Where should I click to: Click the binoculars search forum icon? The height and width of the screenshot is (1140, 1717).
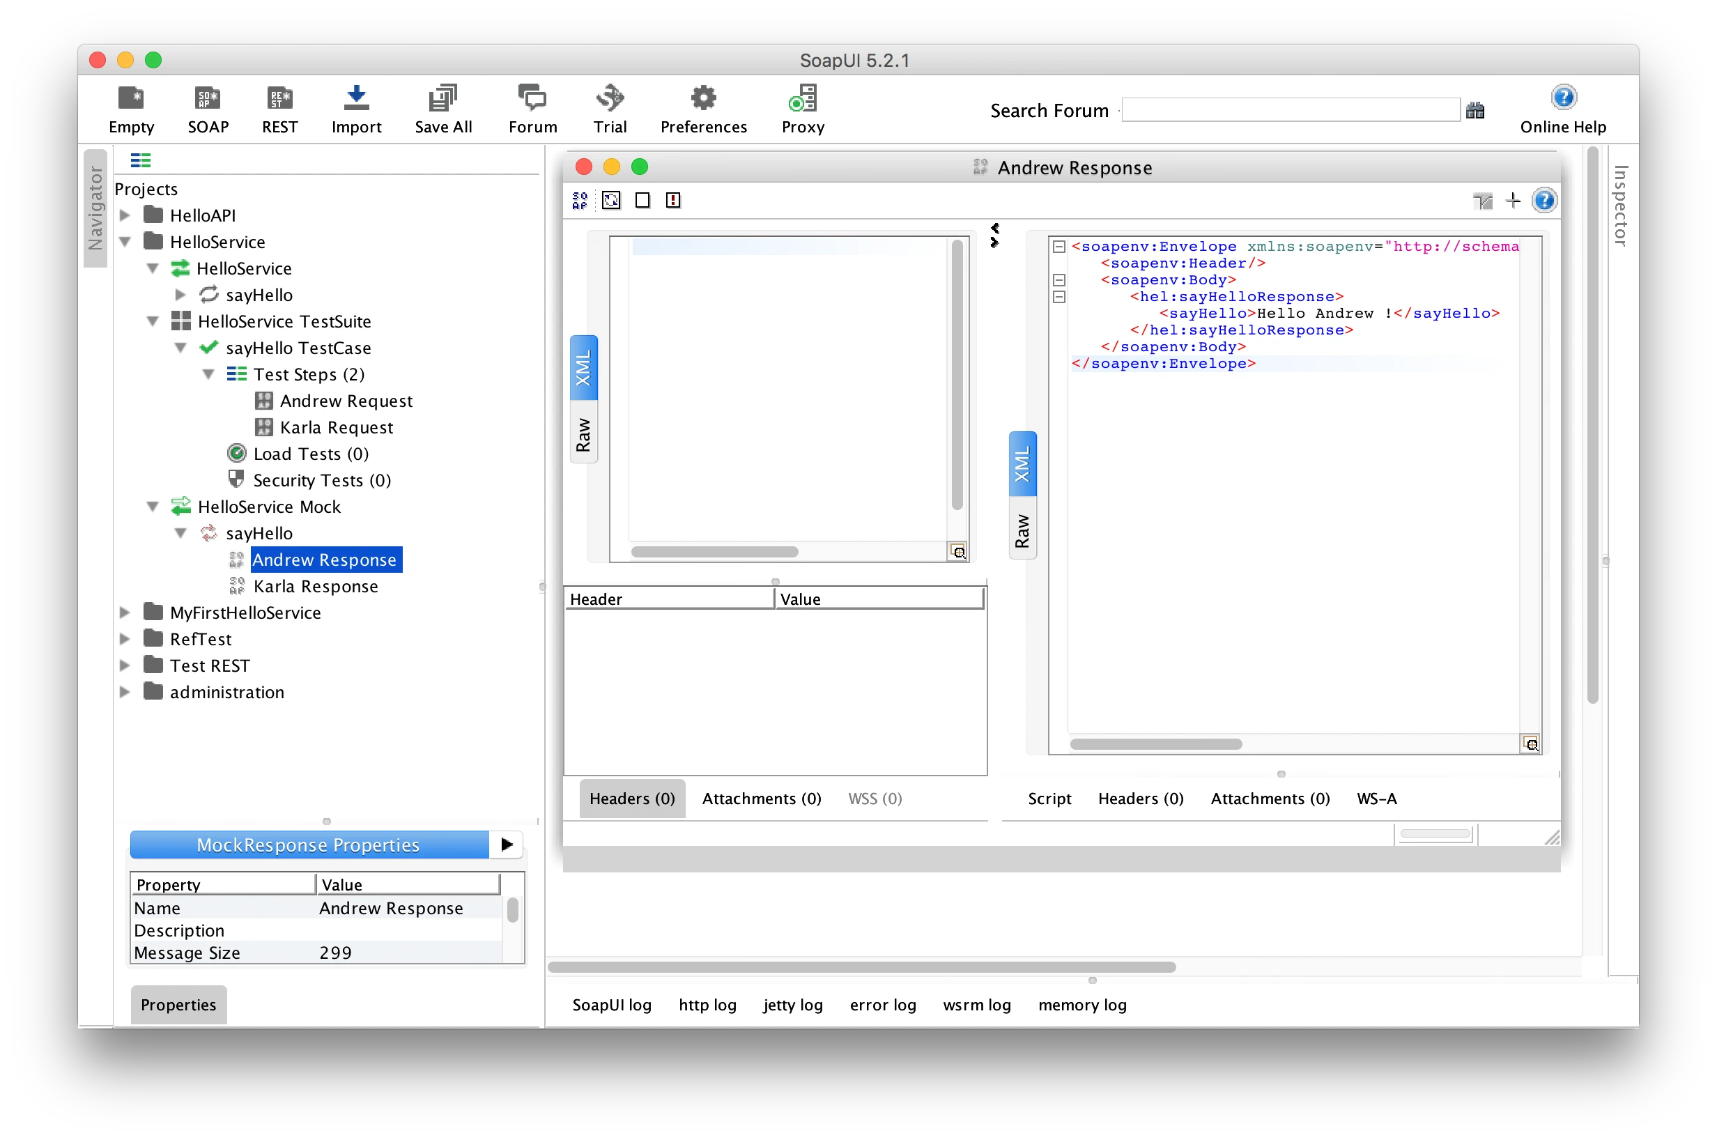pyautogui.click(x=1475, y=111)
